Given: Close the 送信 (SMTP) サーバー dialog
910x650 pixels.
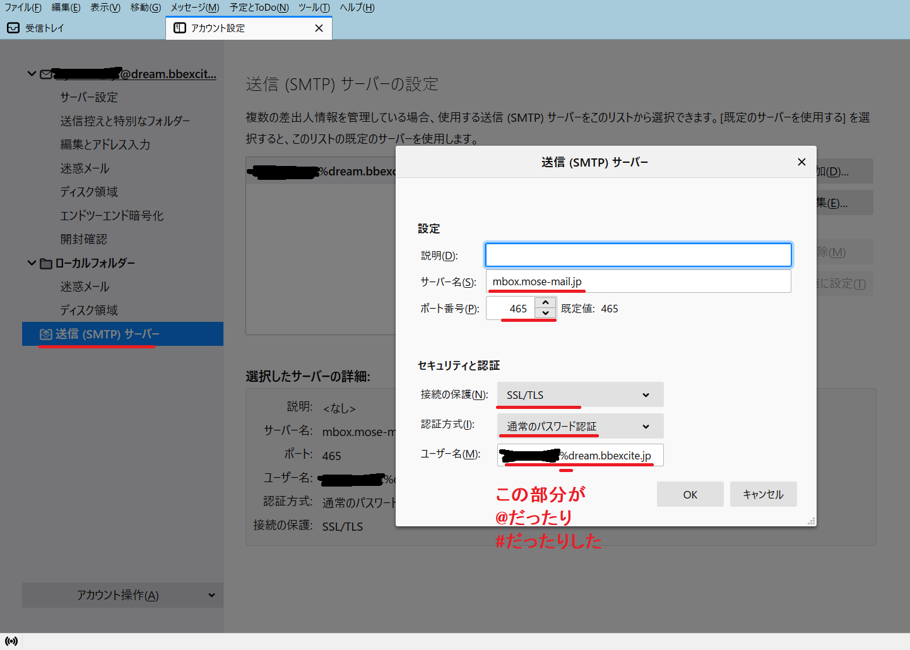Looking at the screenshot, I should point(801,162).
